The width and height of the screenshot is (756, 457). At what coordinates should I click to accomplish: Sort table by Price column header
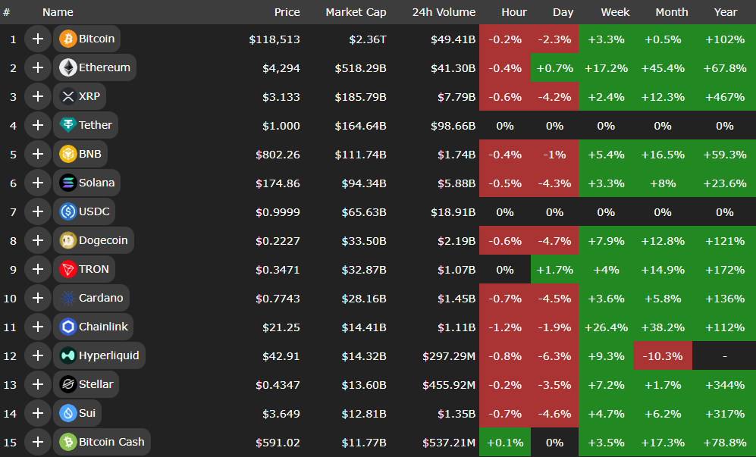tap(287, 12)
